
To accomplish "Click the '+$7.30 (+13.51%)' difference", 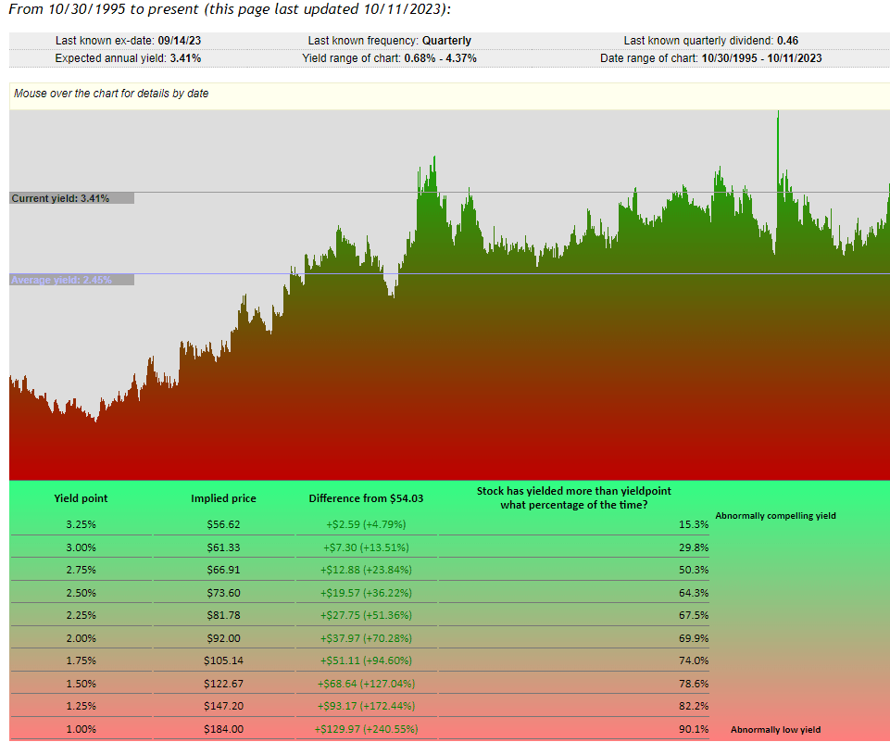I will pos(366,547).
